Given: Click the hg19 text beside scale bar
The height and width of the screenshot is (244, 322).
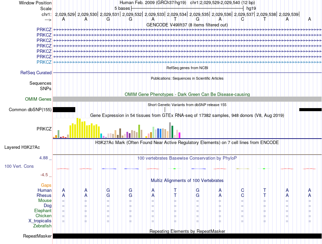Looking at the screenshot, I should click(251, 8).
